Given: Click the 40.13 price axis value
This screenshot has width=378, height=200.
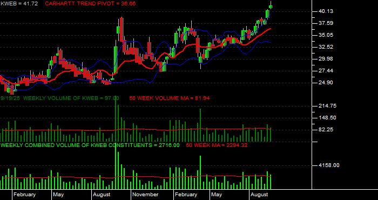Looking at the screenshot, I should [326, 11].
